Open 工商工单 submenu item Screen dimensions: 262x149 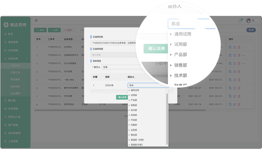click(15, 65)
